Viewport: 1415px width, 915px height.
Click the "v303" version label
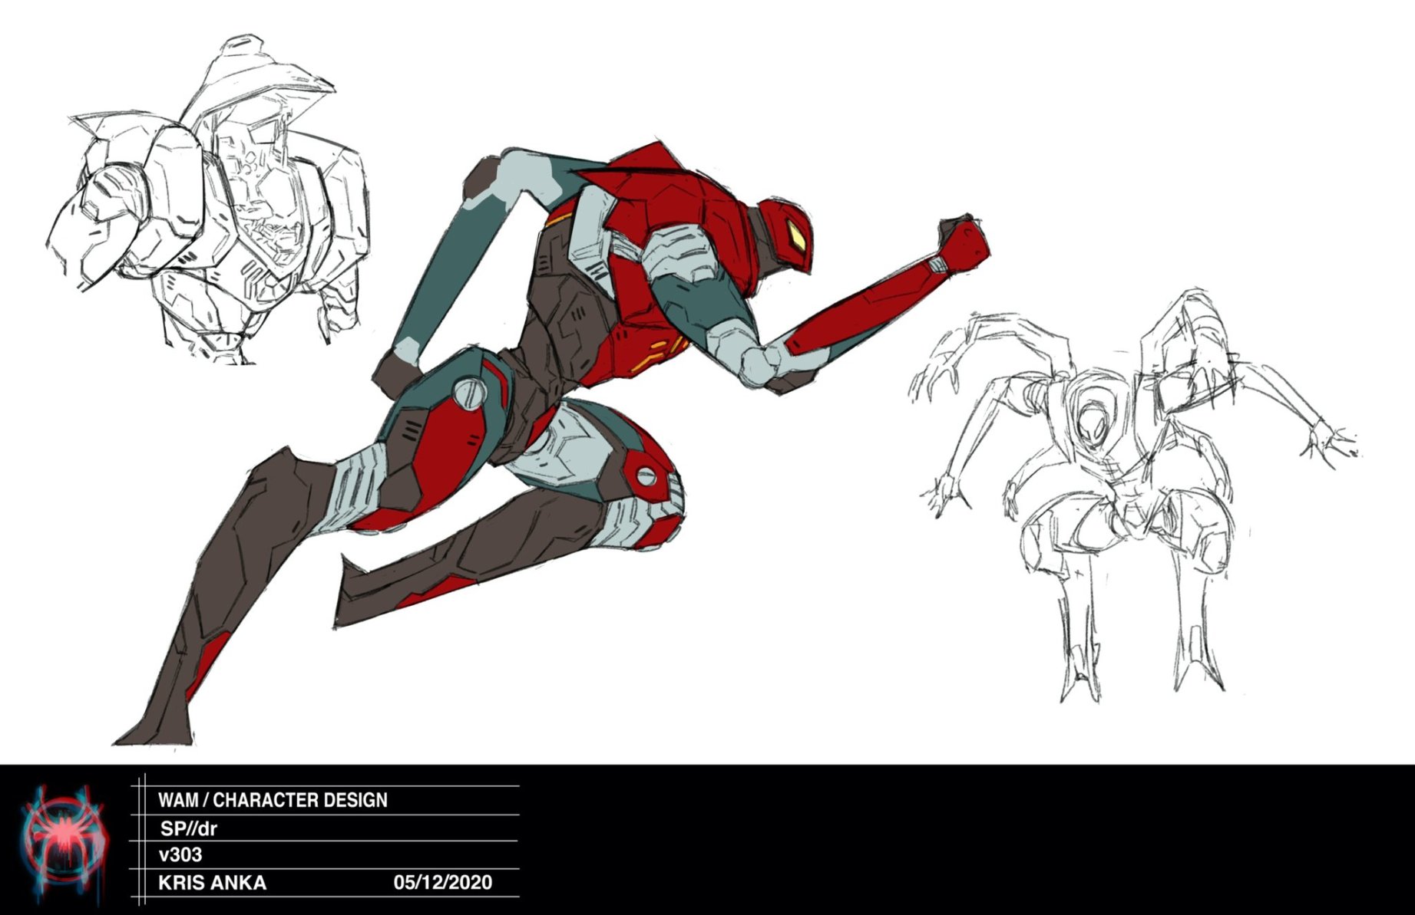pyautogui.click(x=180, y=854)
